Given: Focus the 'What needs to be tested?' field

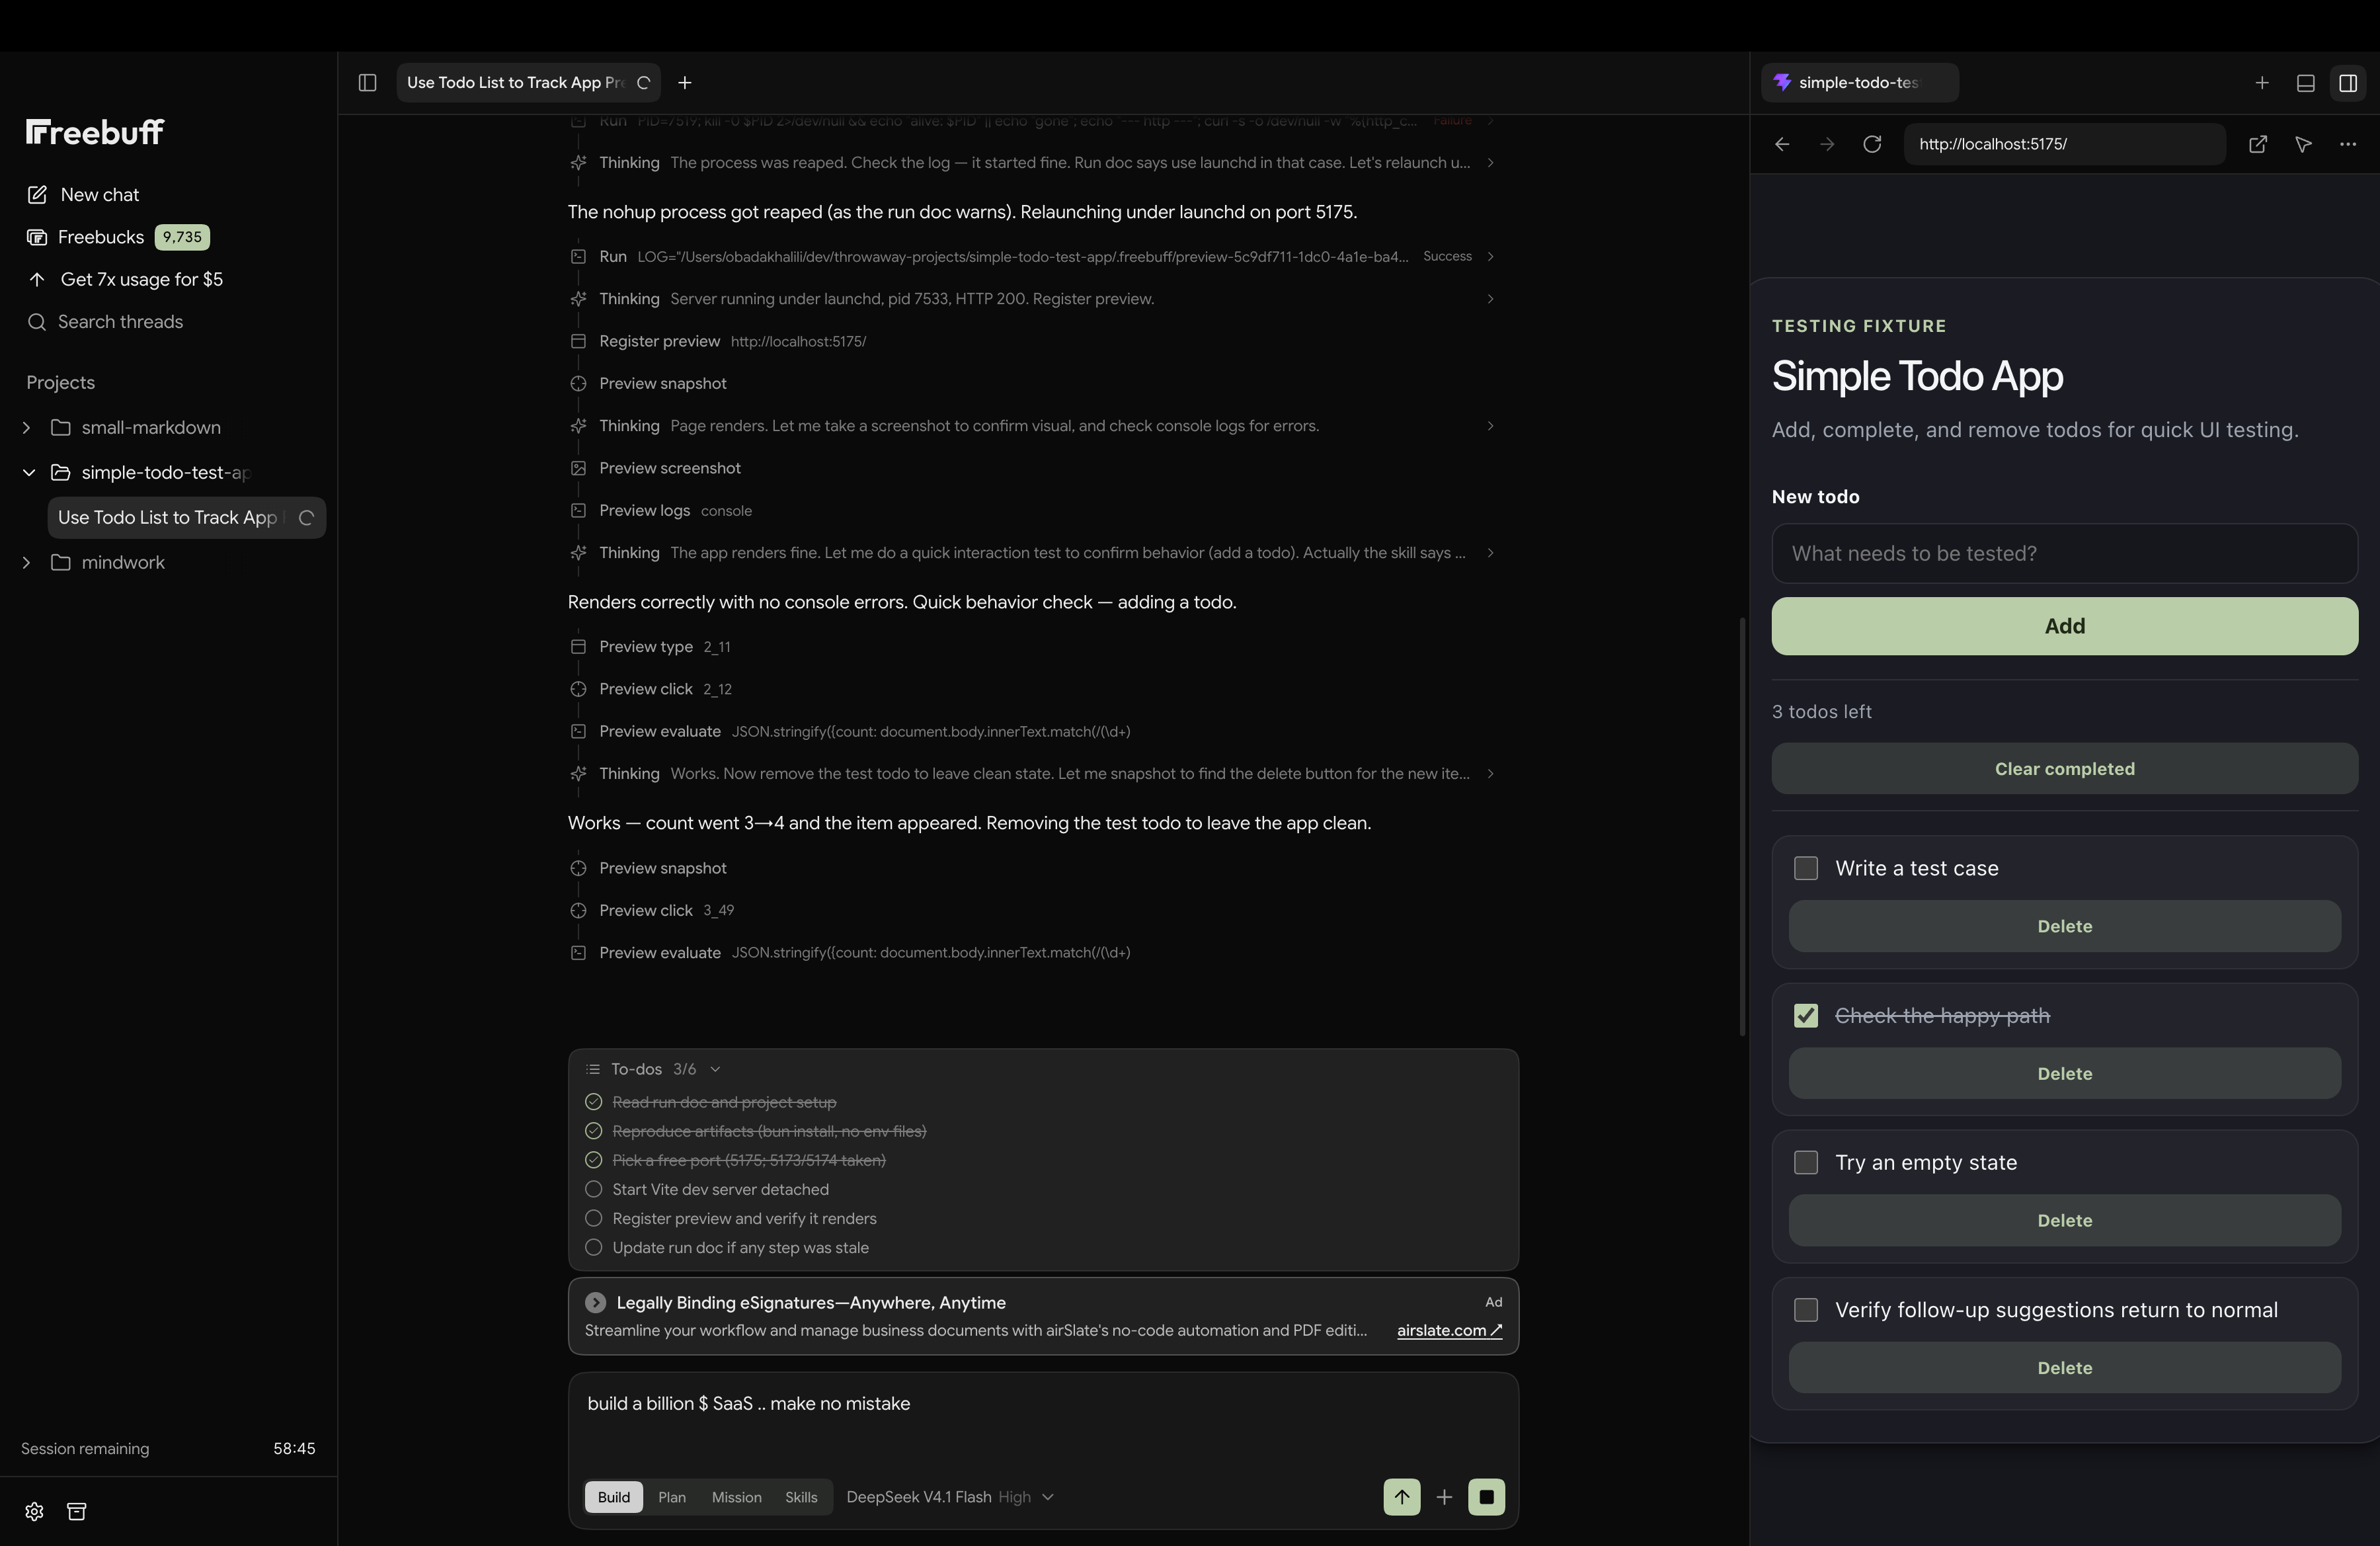Looking at the screenshot, I should 2065,554.
